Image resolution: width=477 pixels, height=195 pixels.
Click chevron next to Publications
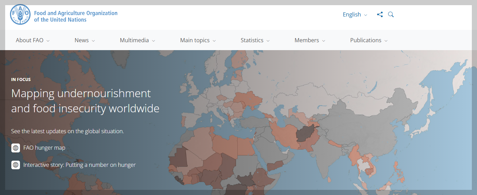[x=386, y=41]
